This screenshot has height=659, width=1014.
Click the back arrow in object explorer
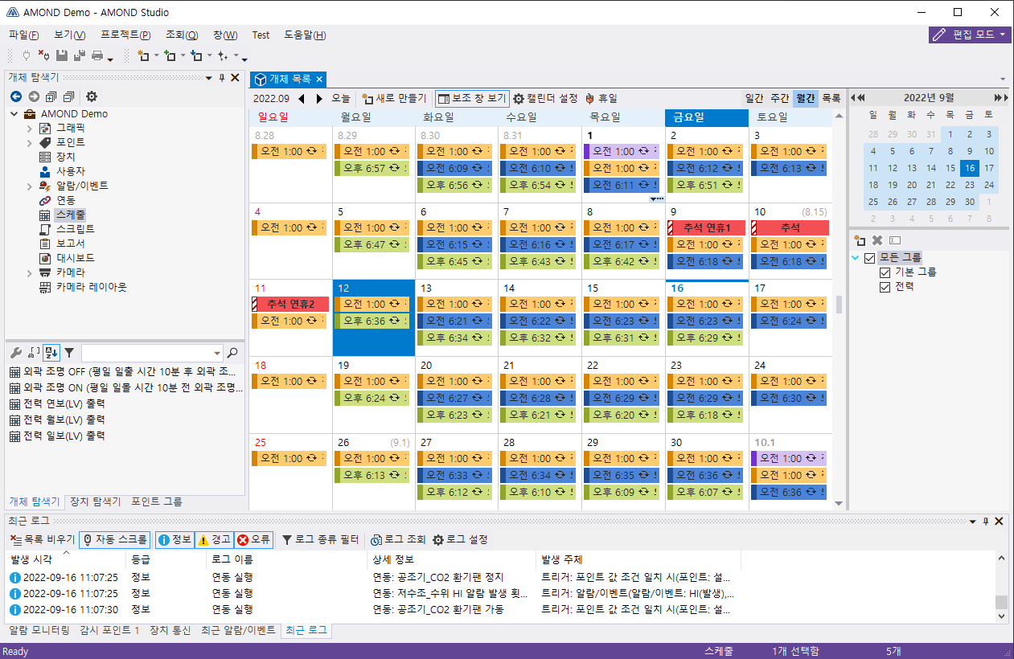[x=16, y=96]
